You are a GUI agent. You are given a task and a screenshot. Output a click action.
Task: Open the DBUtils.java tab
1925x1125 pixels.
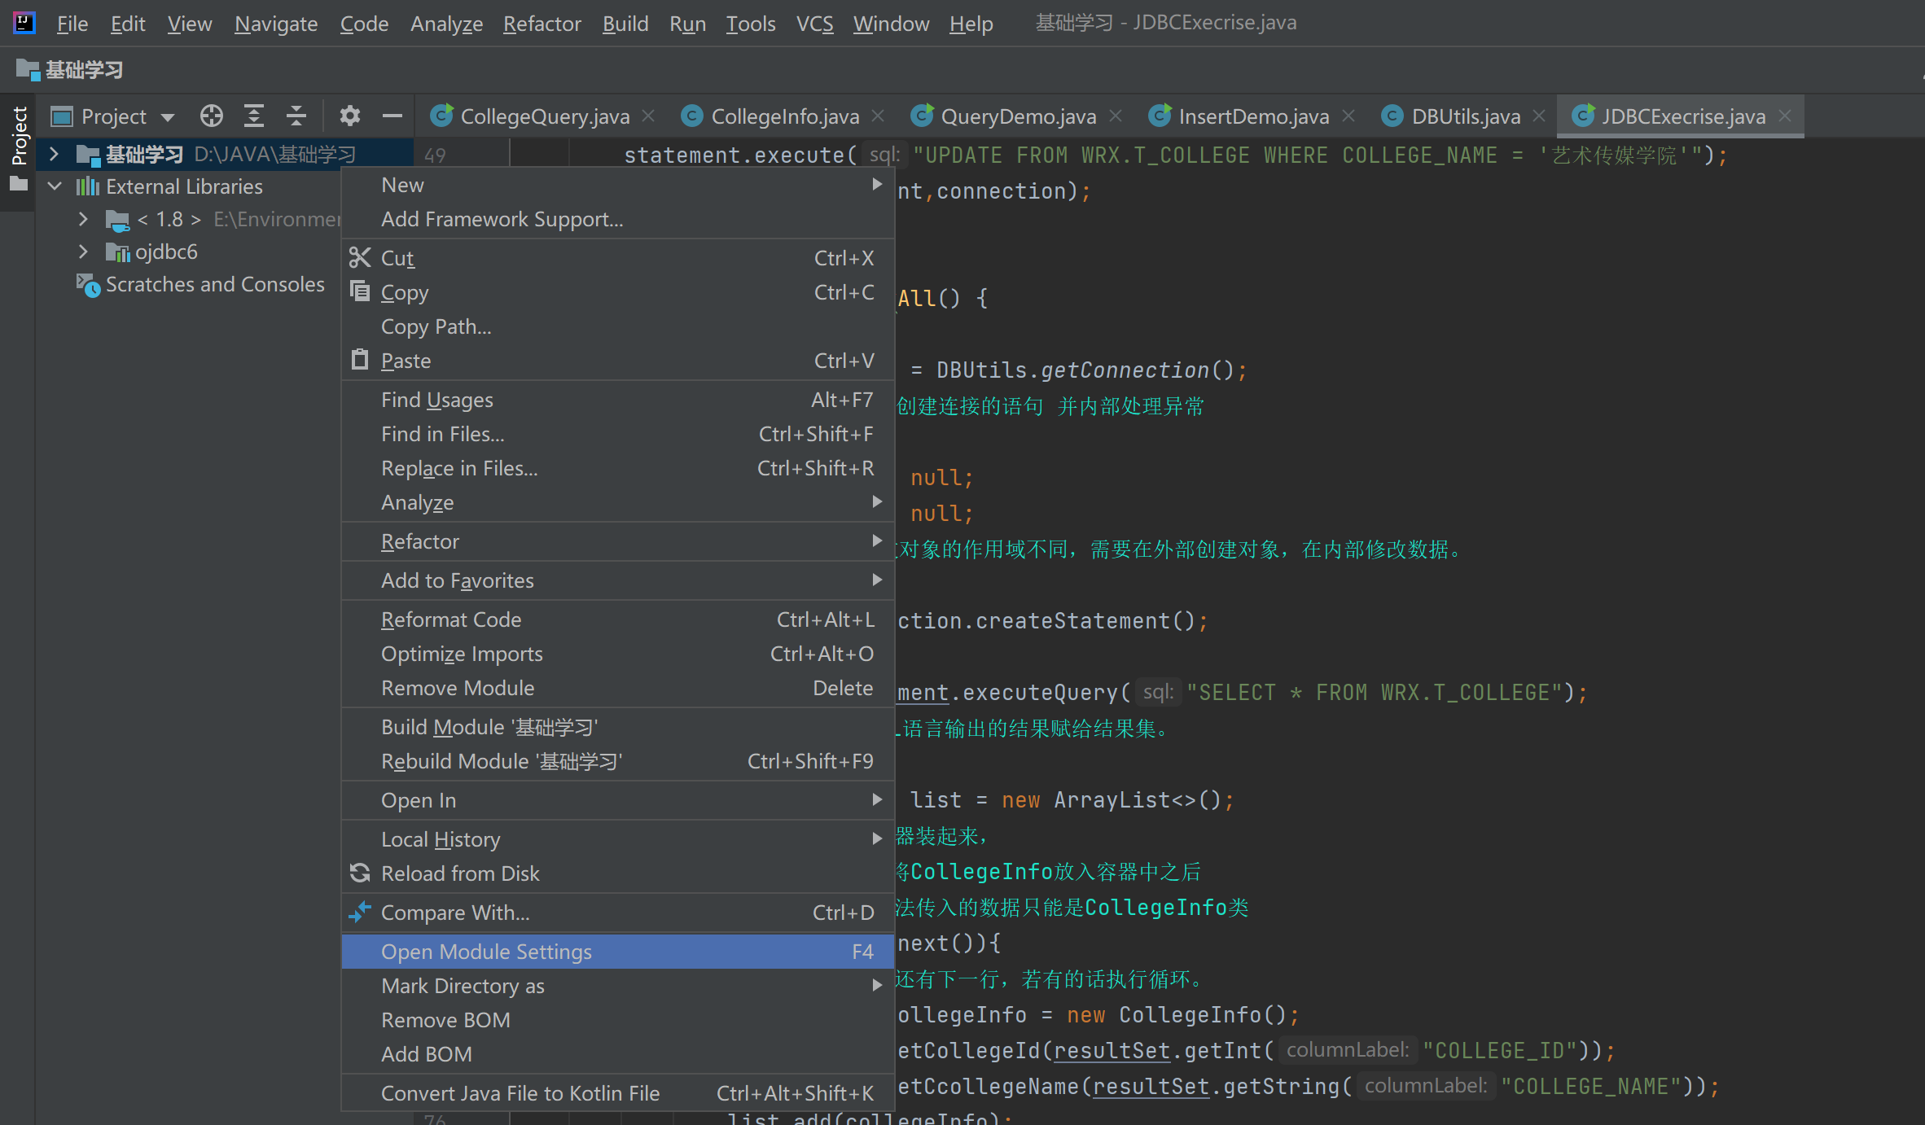coord(1460,116)
